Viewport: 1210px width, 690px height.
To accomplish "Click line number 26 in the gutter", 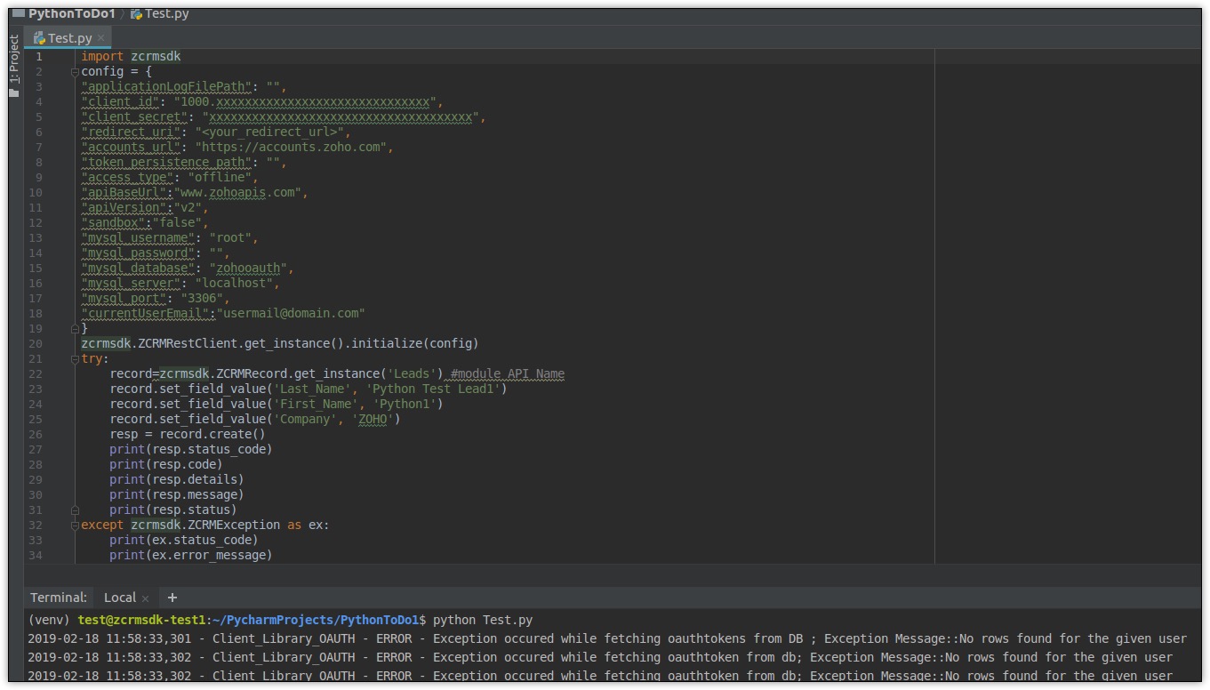I will click(35, 434).
